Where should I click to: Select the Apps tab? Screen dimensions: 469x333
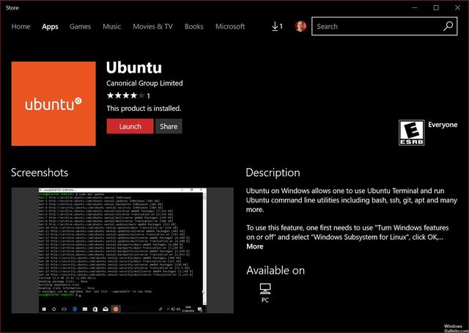point(50,26)
